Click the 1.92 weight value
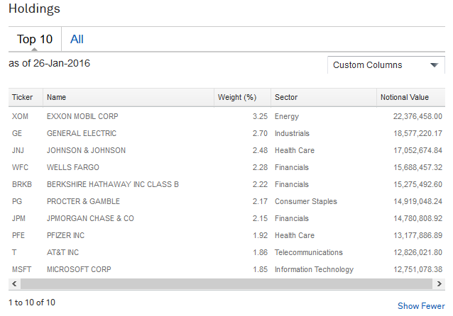The width and height of the screenshot is (453, 316). pyautogui.click(x=261, y=235)
